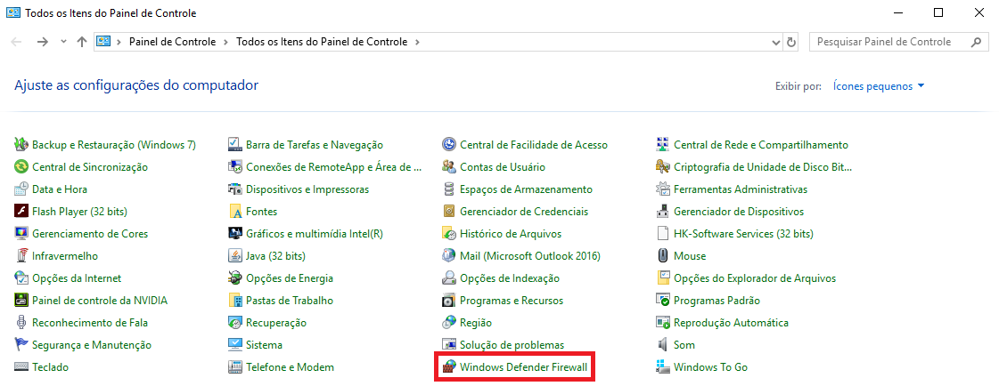
Task: Open the Java icon
Action: pos(235,256)
